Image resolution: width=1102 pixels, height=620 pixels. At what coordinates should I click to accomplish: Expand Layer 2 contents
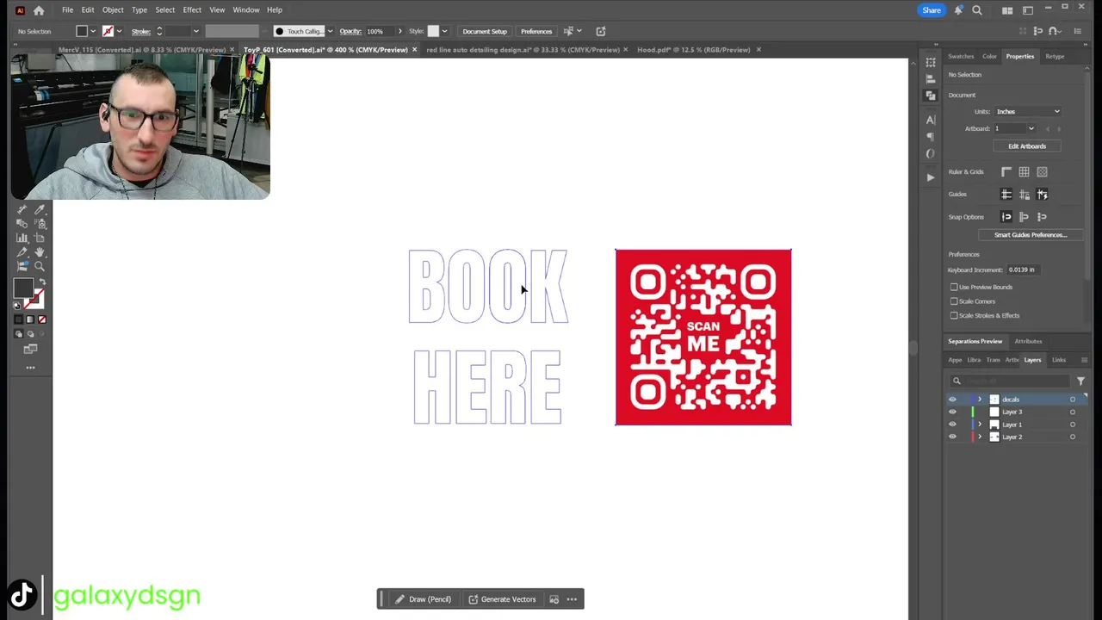tap(979, 437)
